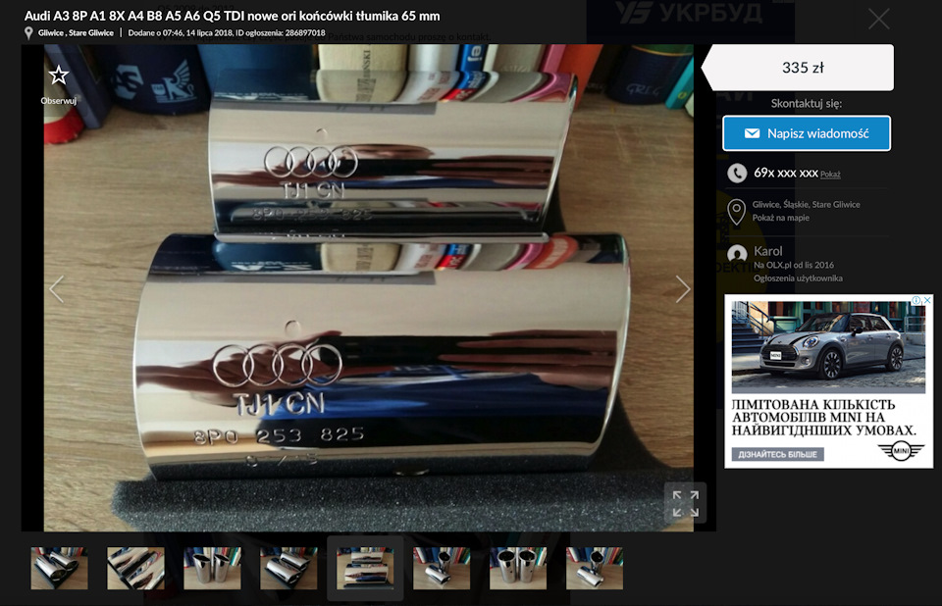Open Pokaż na mapie link
This screenshot has width=942, height=606.
pyautogui.click(x=780, y=218)
